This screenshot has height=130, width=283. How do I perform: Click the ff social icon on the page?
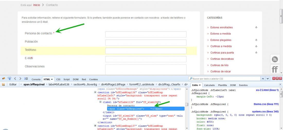275,69
